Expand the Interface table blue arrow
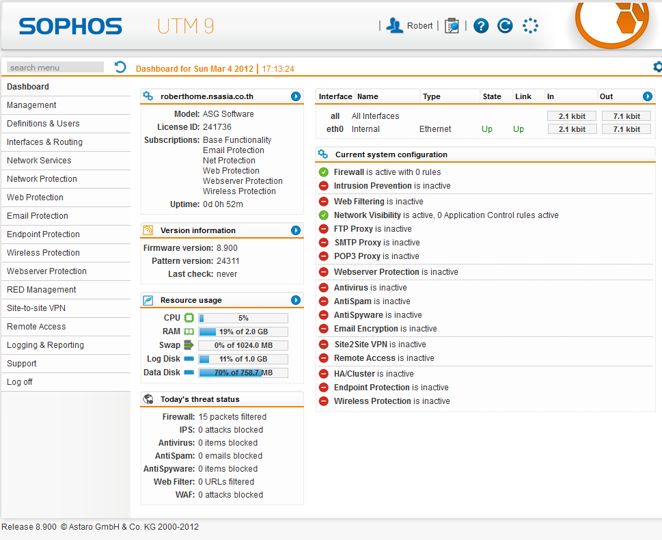 click(647, 96)
